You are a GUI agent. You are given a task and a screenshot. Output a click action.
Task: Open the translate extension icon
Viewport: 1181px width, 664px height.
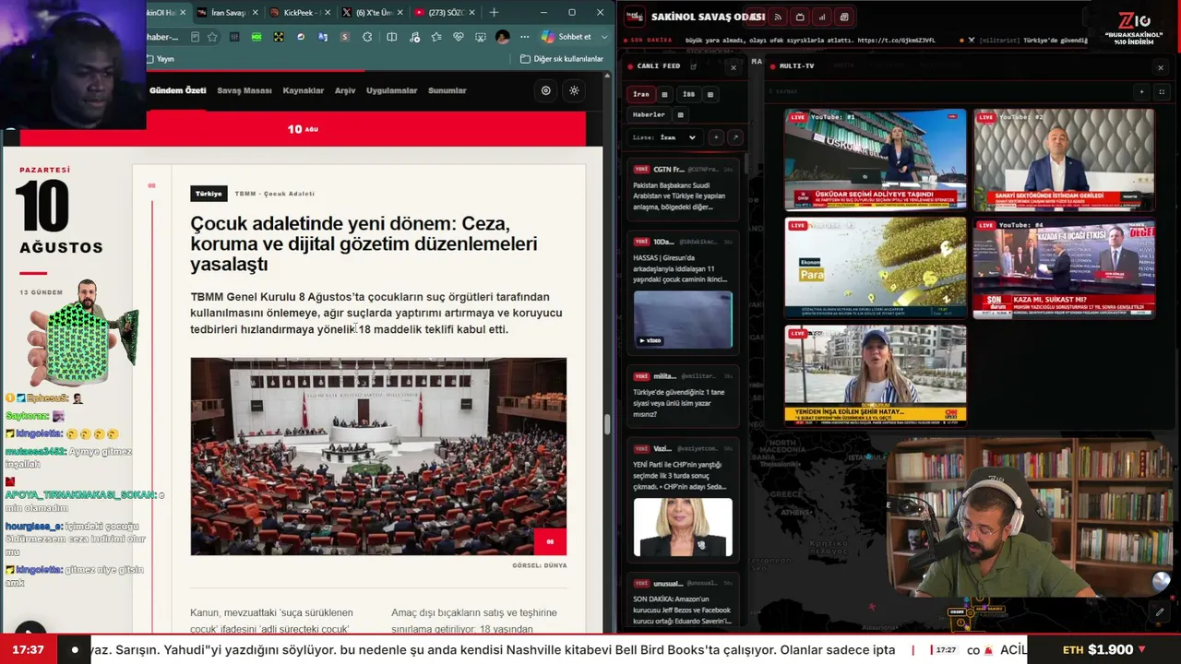[323, 37]
